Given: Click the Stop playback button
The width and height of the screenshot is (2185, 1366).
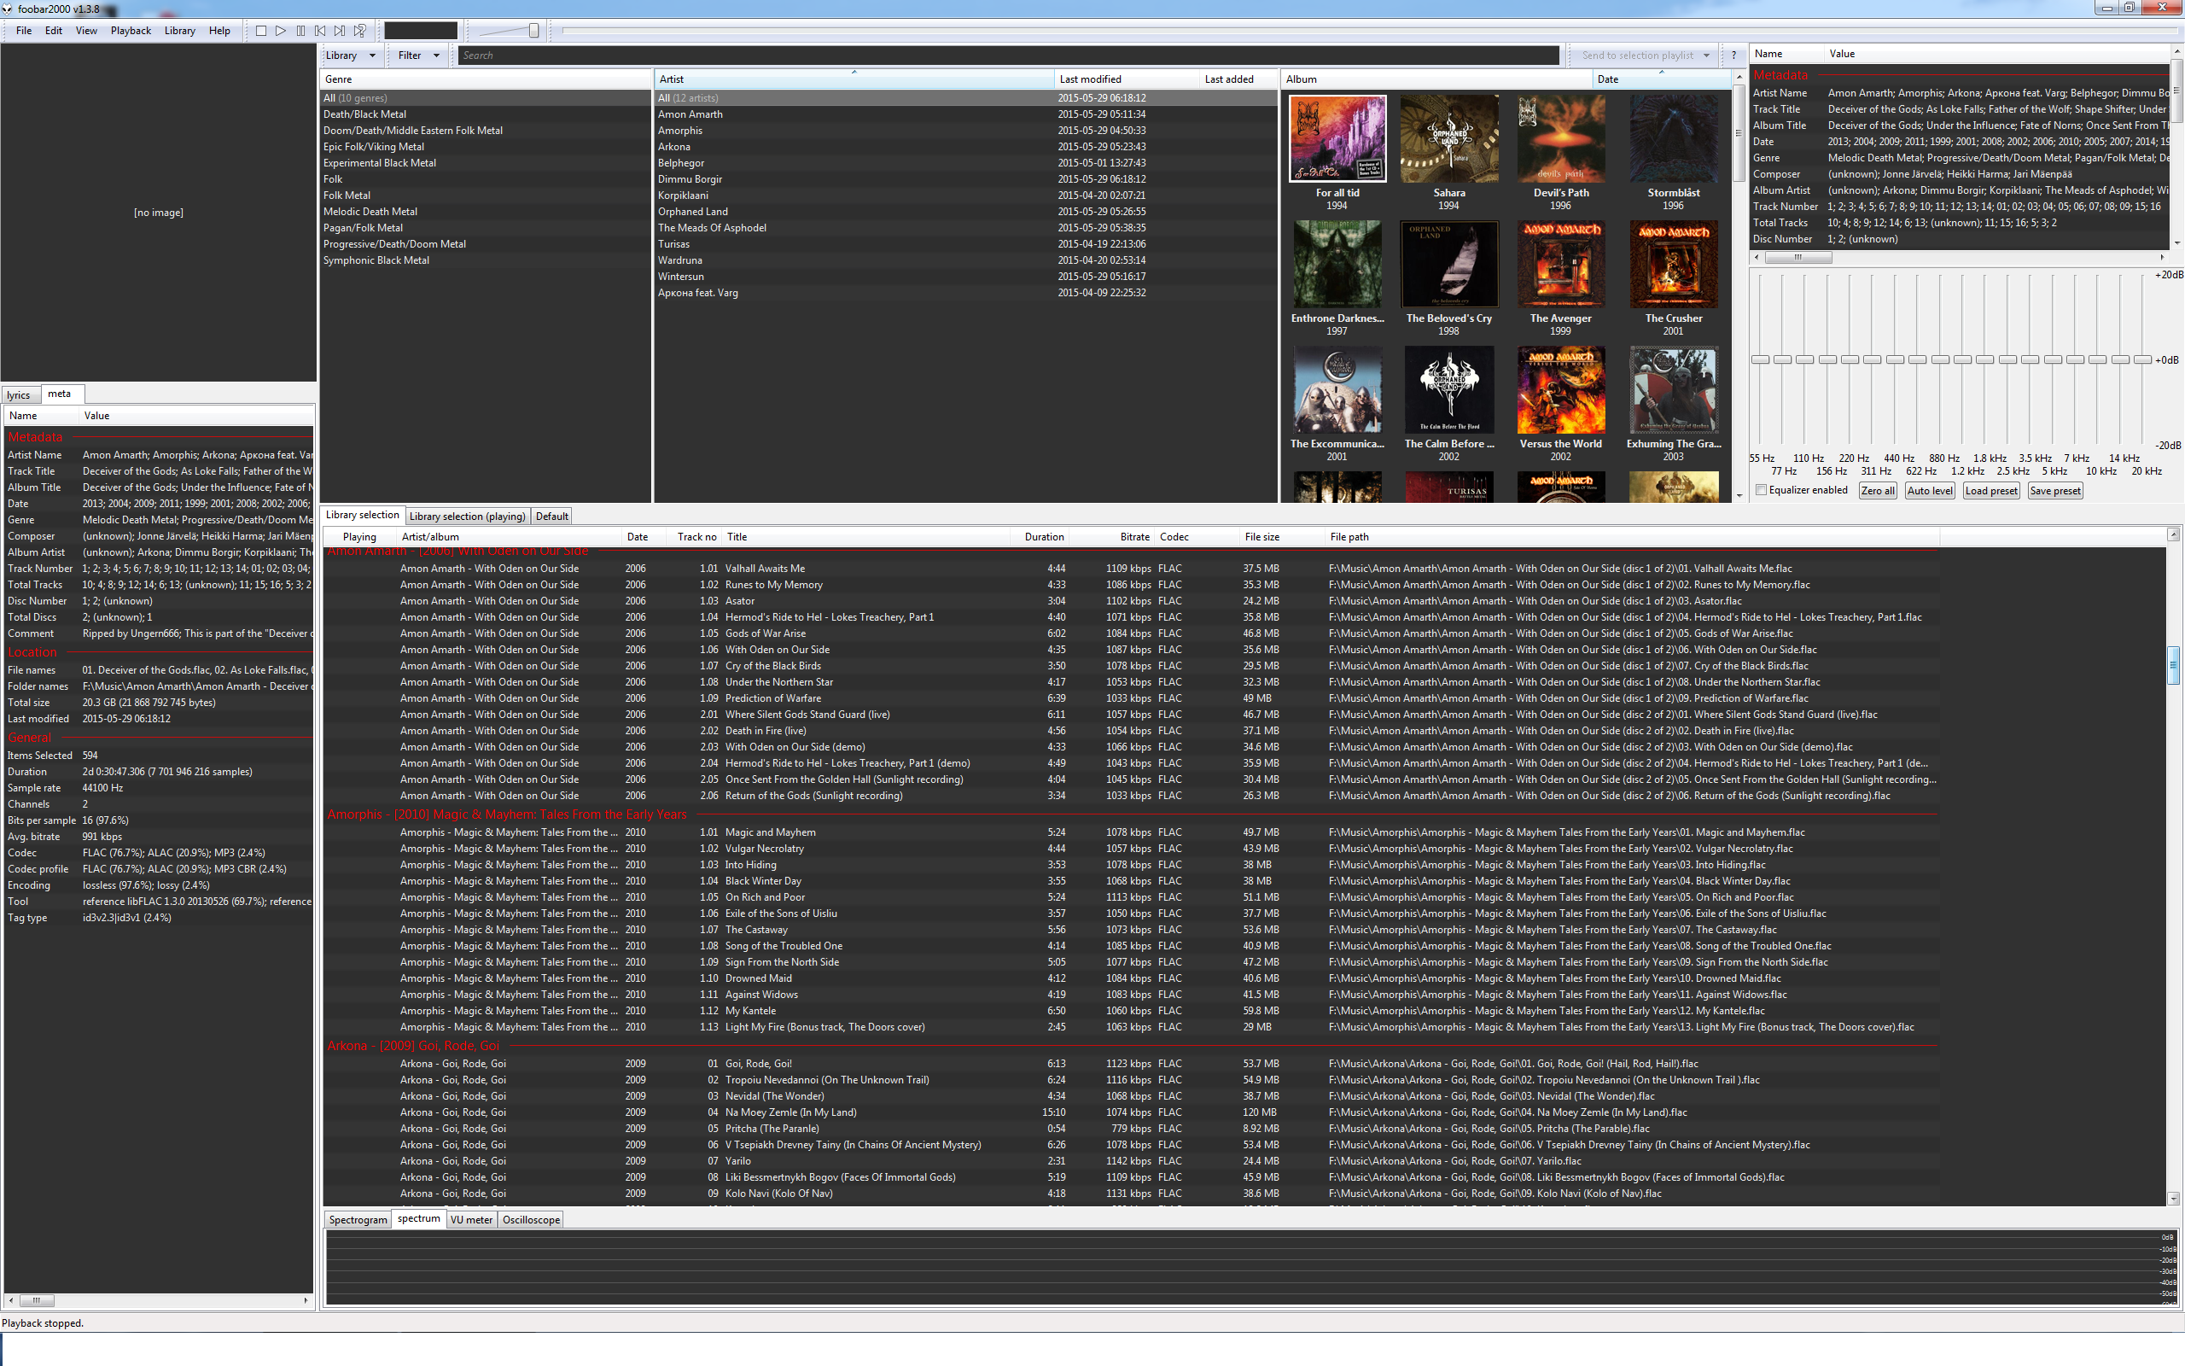Looking at the screenshot, I should (261, 31).
